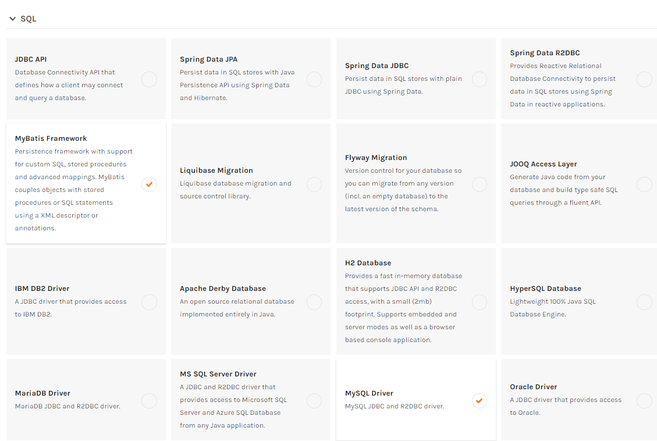
Task: Click the JDBC API card title
Action: [x=31, y=59]
